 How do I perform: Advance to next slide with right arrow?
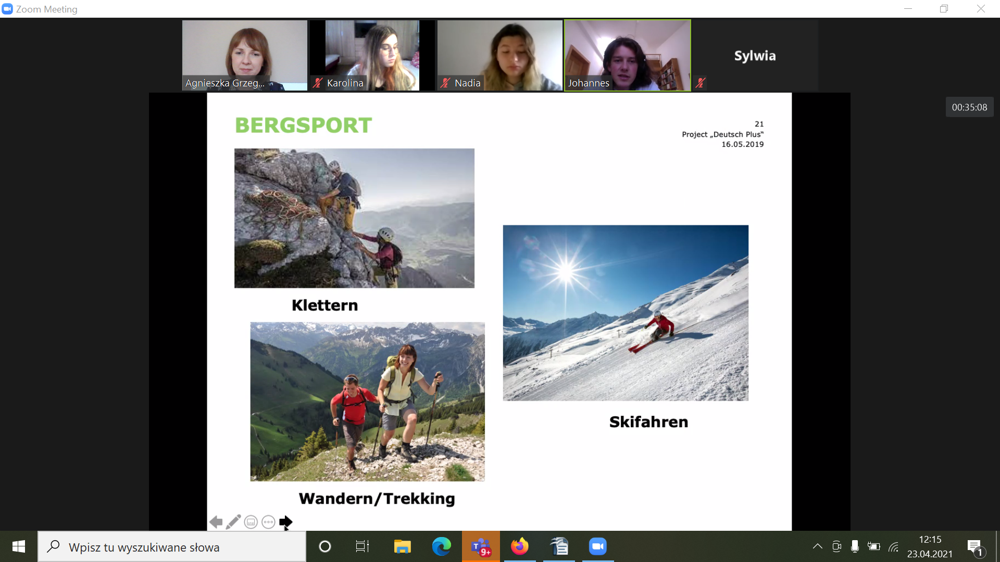pos(285,522)
